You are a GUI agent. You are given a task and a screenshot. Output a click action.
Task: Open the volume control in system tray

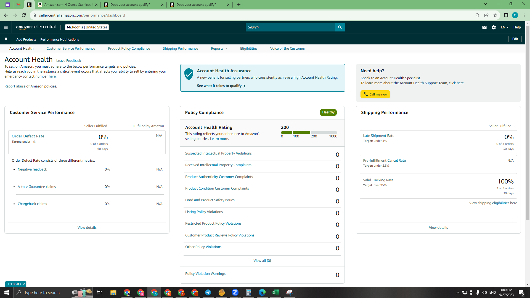click(x=484, y=292)
